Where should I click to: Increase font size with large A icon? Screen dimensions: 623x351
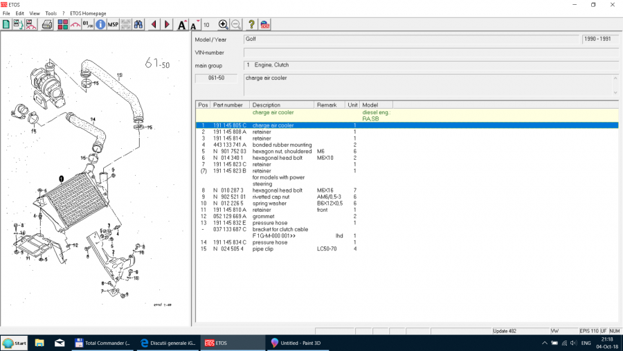click(181, 25)
